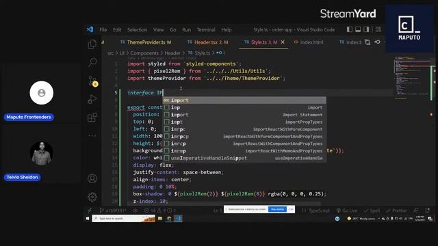Image resolution: width=438 pixels, height=246 pixels.
Task: Click the git branch status bar item
Action: (112, 210)
